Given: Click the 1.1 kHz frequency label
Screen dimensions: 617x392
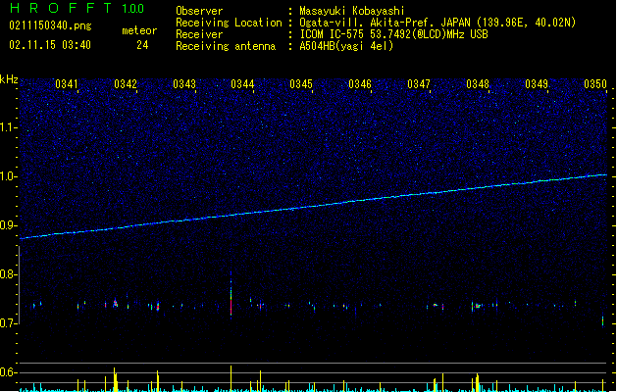Looking at the screenshot, I should click(x=8, y=127).
